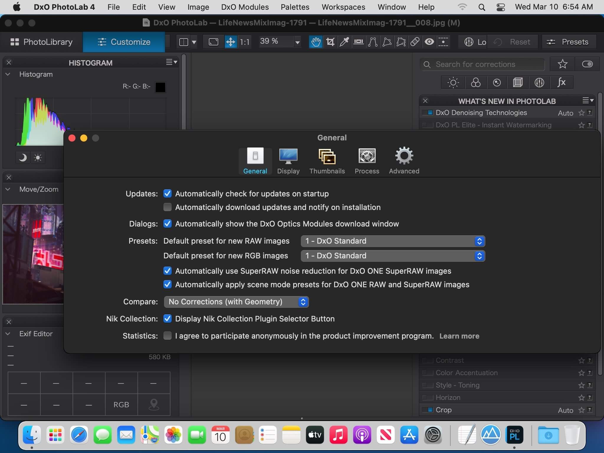Open the DxO Modules menu

[x=245, y=7]
